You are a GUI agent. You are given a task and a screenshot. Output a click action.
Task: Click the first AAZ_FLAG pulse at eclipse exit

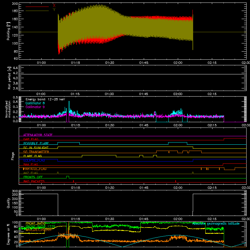click(58, 173)
